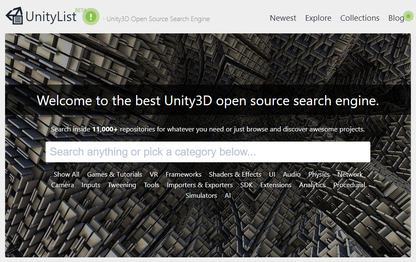Viewport: 416px width, 262px height.
Task: Click the Unity3D Open Source Search Engine tagline
Action: pos(158,19)
